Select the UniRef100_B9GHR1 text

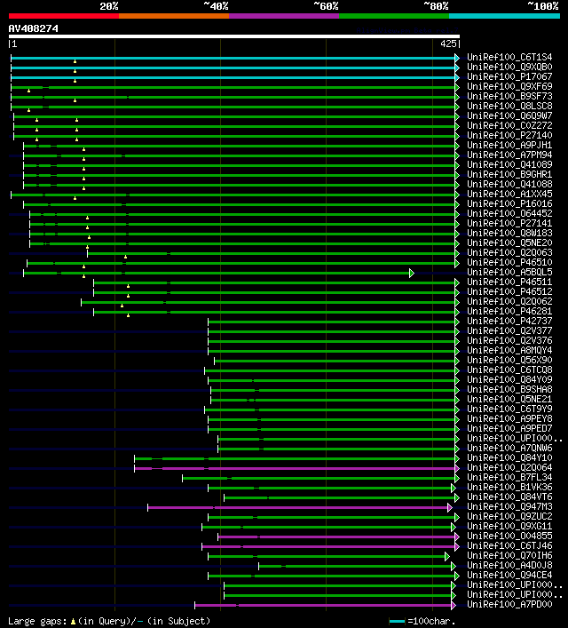[x=509, y=174]
